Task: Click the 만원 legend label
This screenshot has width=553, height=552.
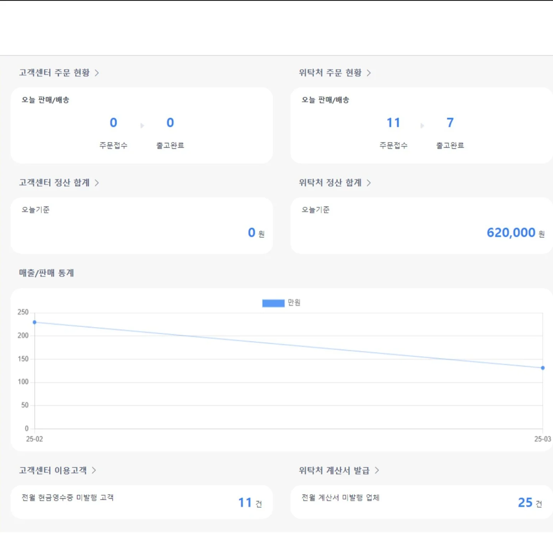Action: (x=294, y=303)
